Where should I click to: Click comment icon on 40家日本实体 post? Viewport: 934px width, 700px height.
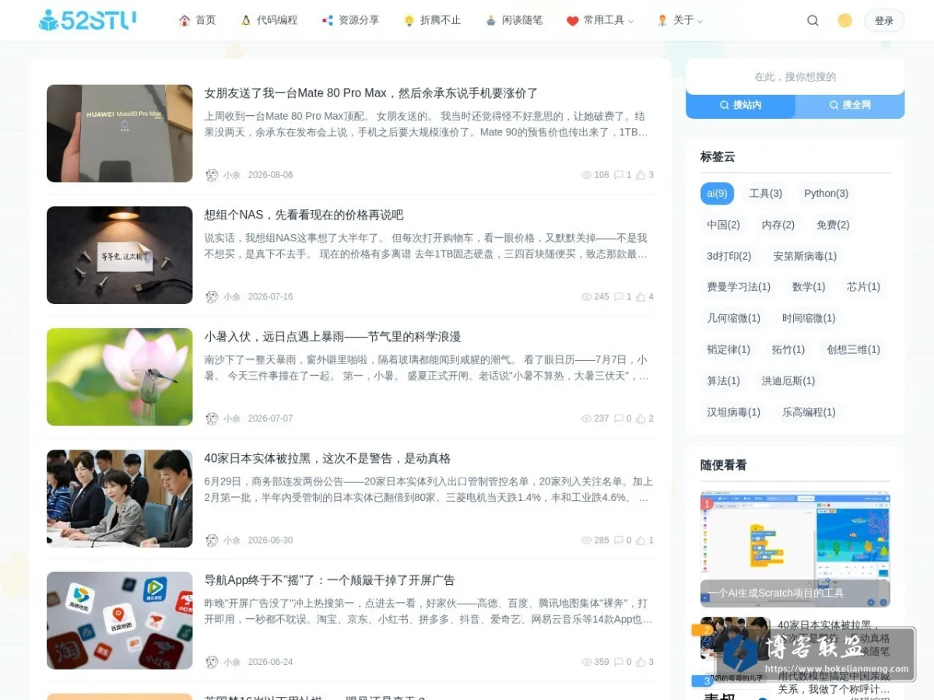point(619,541)
